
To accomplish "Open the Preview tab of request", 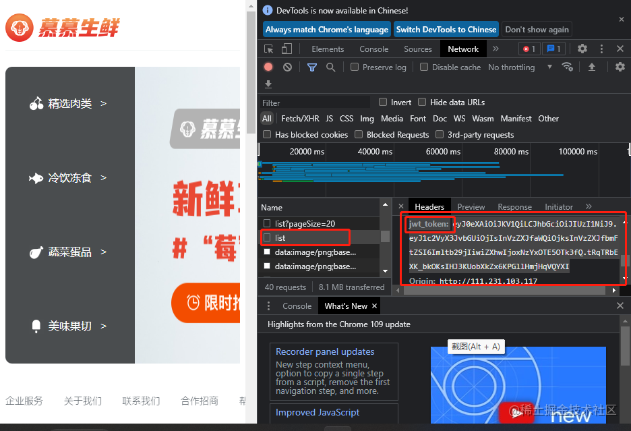I will pos(471,206).
